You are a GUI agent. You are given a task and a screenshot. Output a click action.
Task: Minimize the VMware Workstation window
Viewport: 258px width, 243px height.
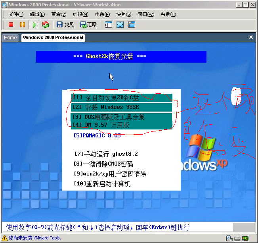pyautogui.click(x=239, y=5)
